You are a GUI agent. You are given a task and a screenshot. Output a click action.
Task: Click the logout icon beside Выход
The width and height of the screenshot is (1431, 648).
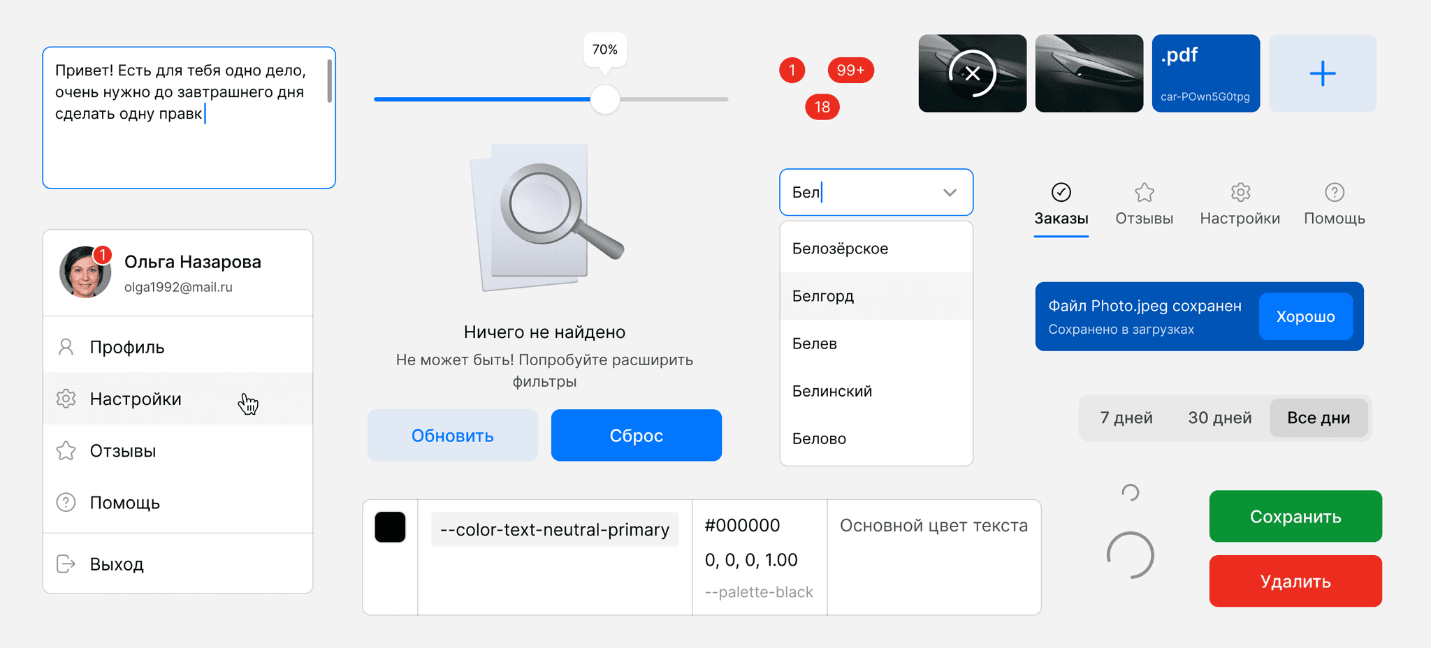[66, 564]
